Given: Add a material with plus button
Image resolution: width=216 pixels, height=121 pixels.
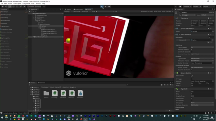Looking at the screenshot, I should pyautogui.click(x=208, y=43).
